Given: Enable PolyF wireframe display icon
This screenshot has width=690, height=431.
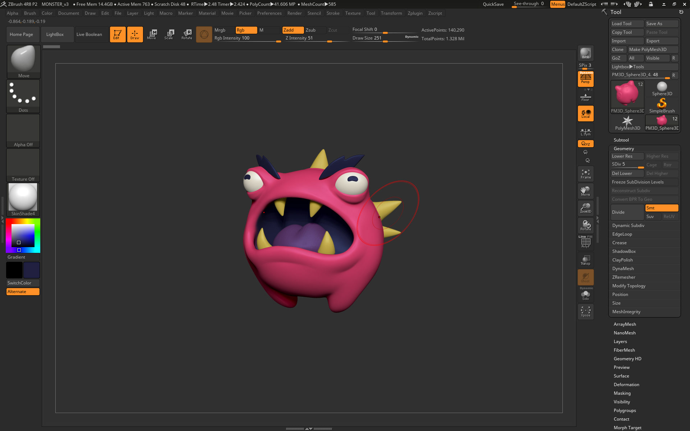Looking at the screenshot, I should click(x=585, y=242).
